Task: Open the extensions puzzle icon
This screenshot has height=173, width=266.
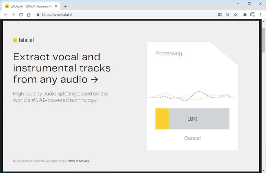Action: 245,15
